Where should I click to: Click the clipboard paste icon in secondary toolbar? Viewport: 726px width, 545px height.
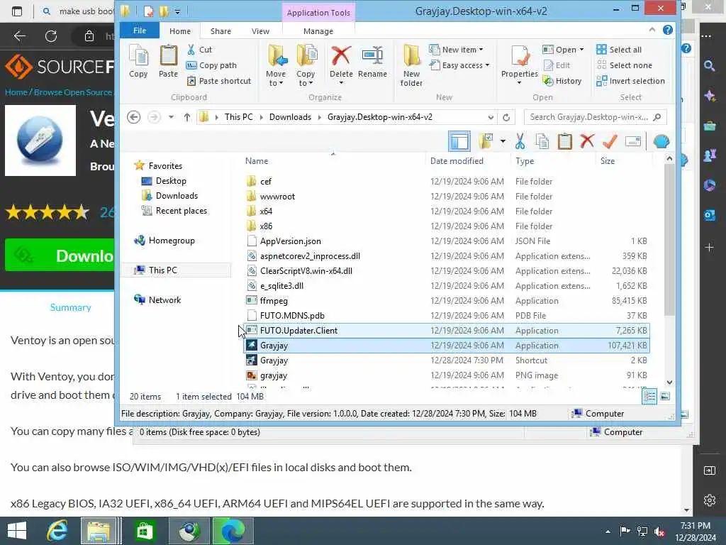coord(565,141)
